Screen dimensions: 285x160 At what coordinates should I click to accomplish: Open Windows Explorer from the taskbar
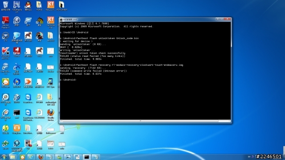pos(12,157)
